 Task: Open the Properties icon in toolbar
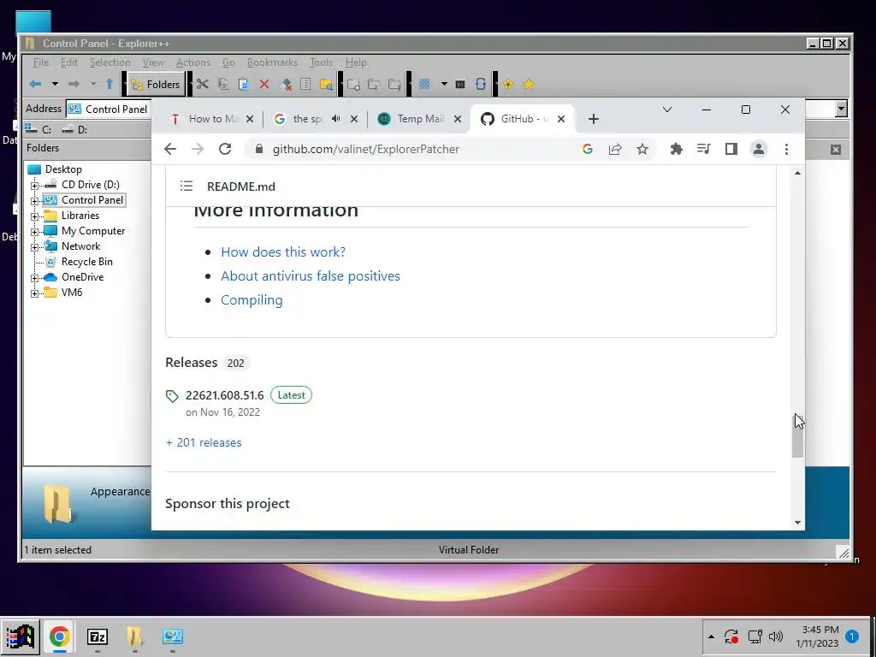pyautogui.click(x=305, y=85)
